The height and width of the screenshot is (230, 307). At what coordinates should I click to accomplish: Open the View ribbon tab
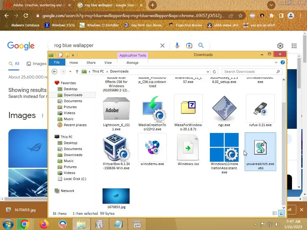[x=108, y=63]
